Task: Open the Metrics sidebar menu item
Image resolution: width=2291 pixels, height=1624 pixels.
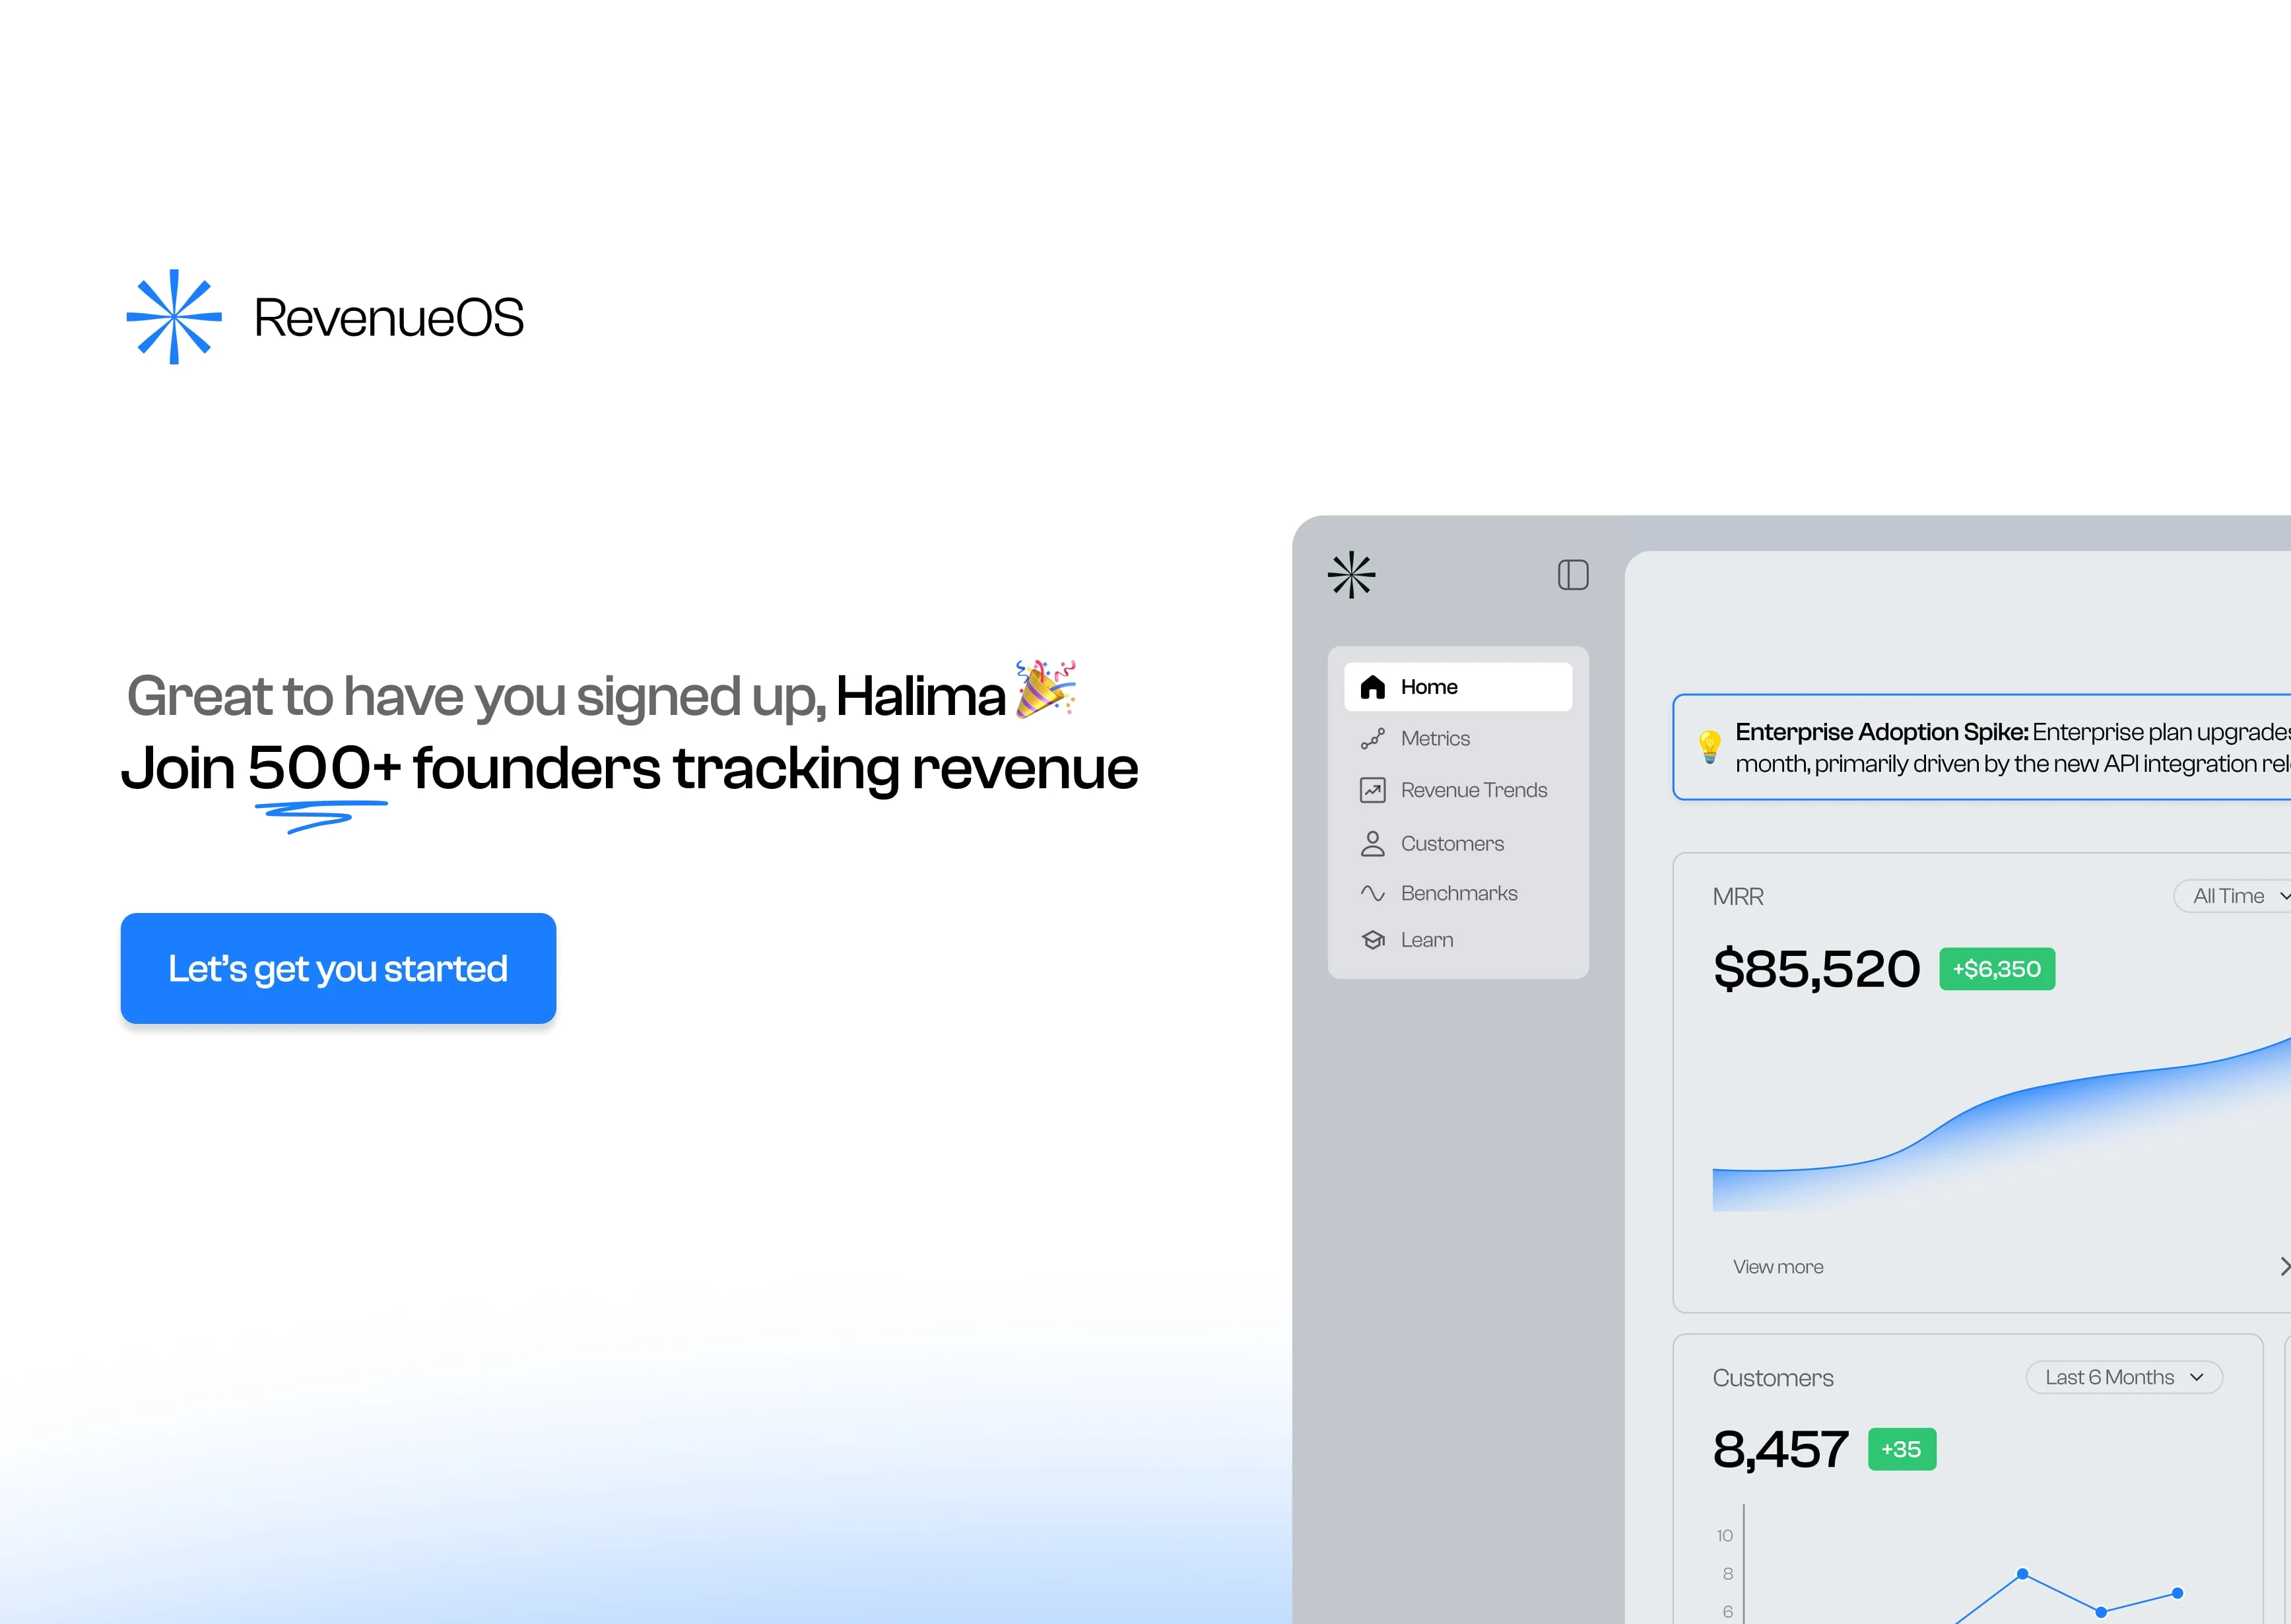Action: point(1436,739)
